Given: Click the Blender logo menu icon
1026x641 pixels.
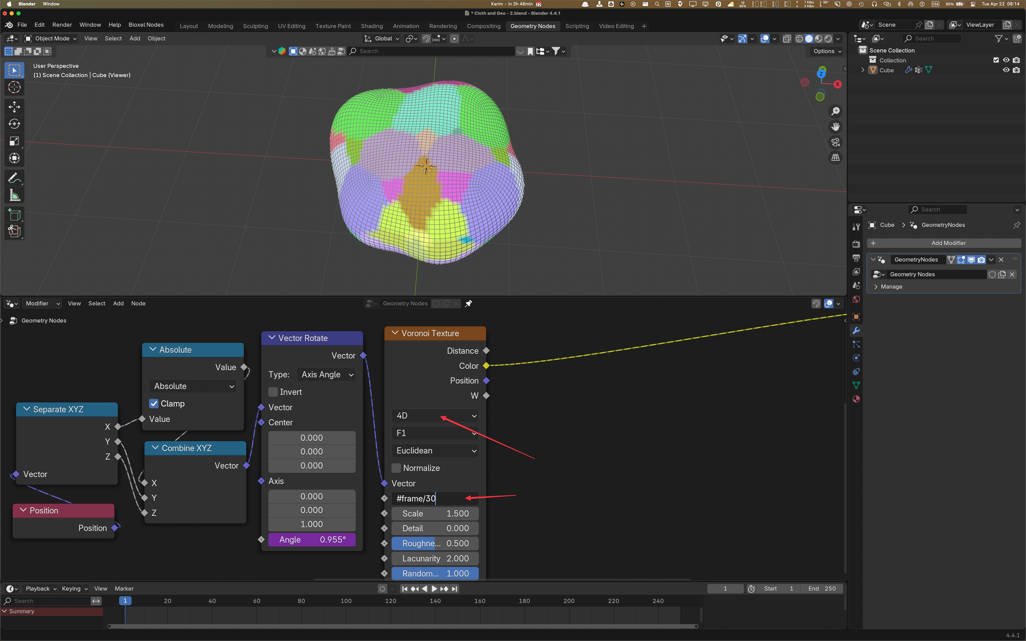Looking at the screenshot, I should [9, 25].
